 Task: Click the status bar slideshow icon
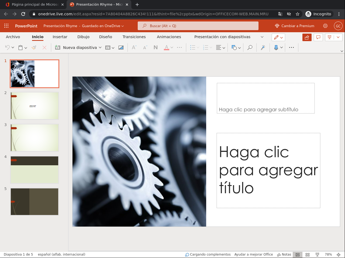point(318,255)
